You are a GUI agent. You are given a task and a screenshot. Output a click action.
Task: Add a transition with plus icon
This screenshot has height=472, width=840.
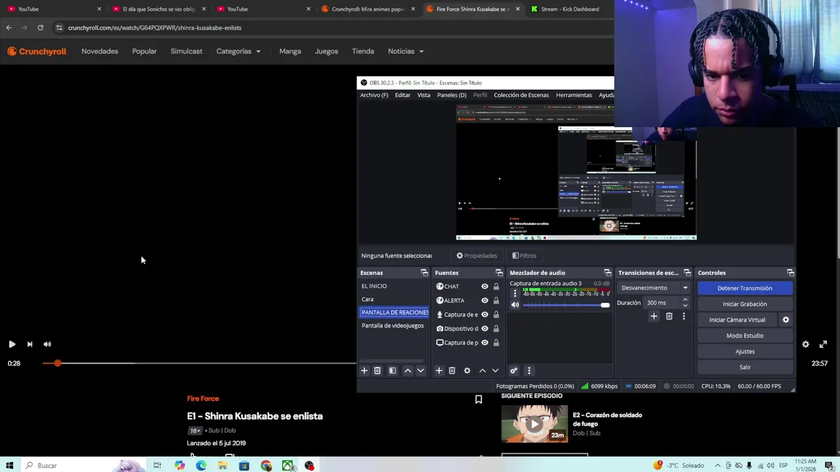[x=654, y=317]
